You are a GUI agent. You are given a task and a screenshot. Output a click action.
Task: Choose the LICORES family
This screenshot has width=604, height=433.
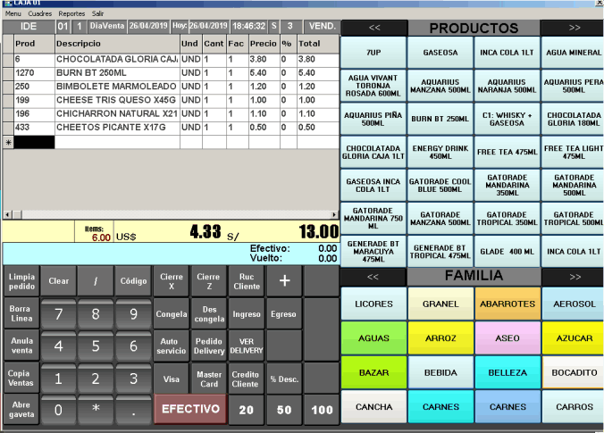click(373, 304)
